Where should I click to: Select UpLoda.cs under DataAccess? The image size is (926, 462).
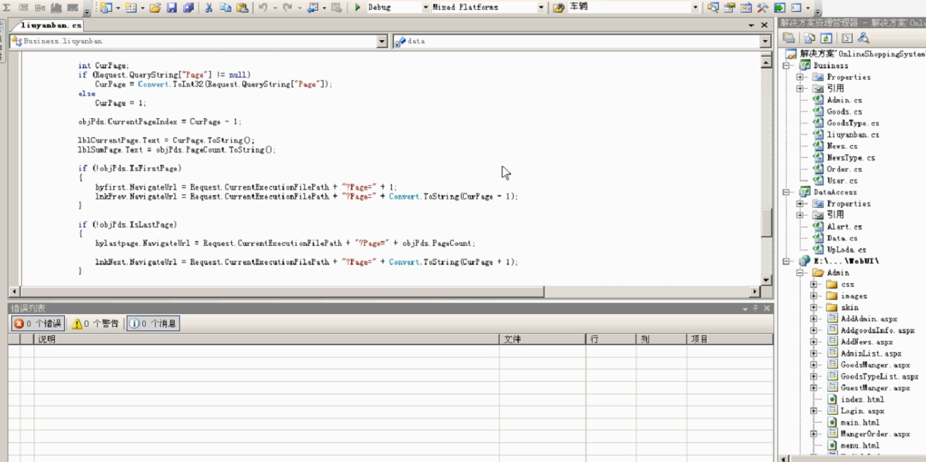[x=846, y=250]
